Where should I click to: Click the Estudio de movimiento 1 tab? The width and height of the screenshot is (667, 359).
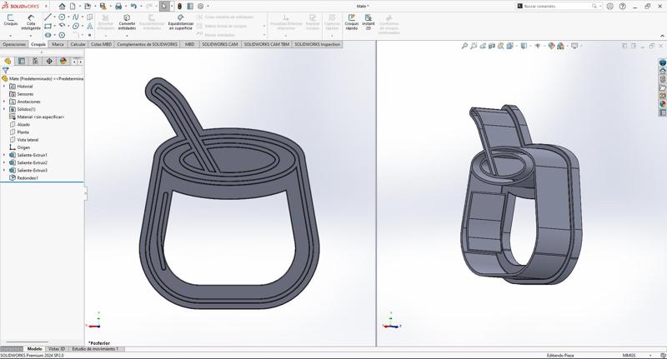click(x=94, y=349)
